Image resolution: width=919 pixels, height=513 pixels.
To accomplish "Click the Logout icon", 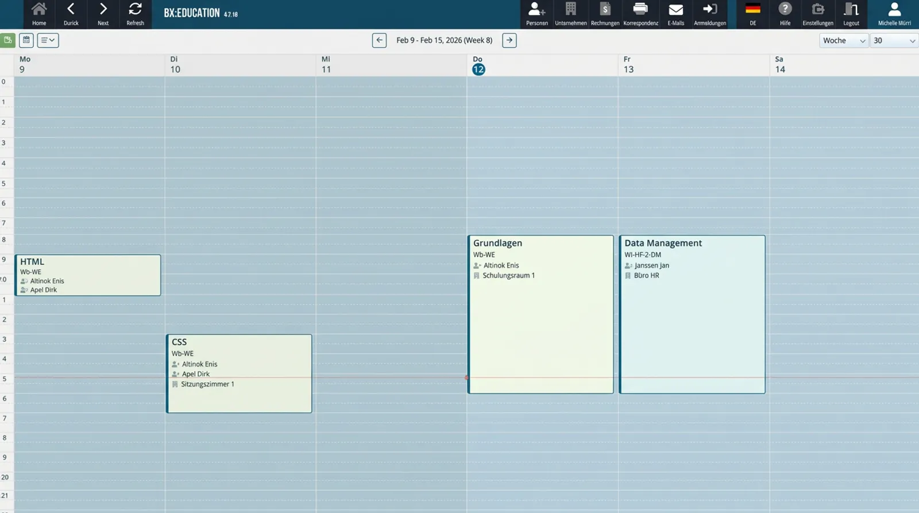I will coord(851,14).
